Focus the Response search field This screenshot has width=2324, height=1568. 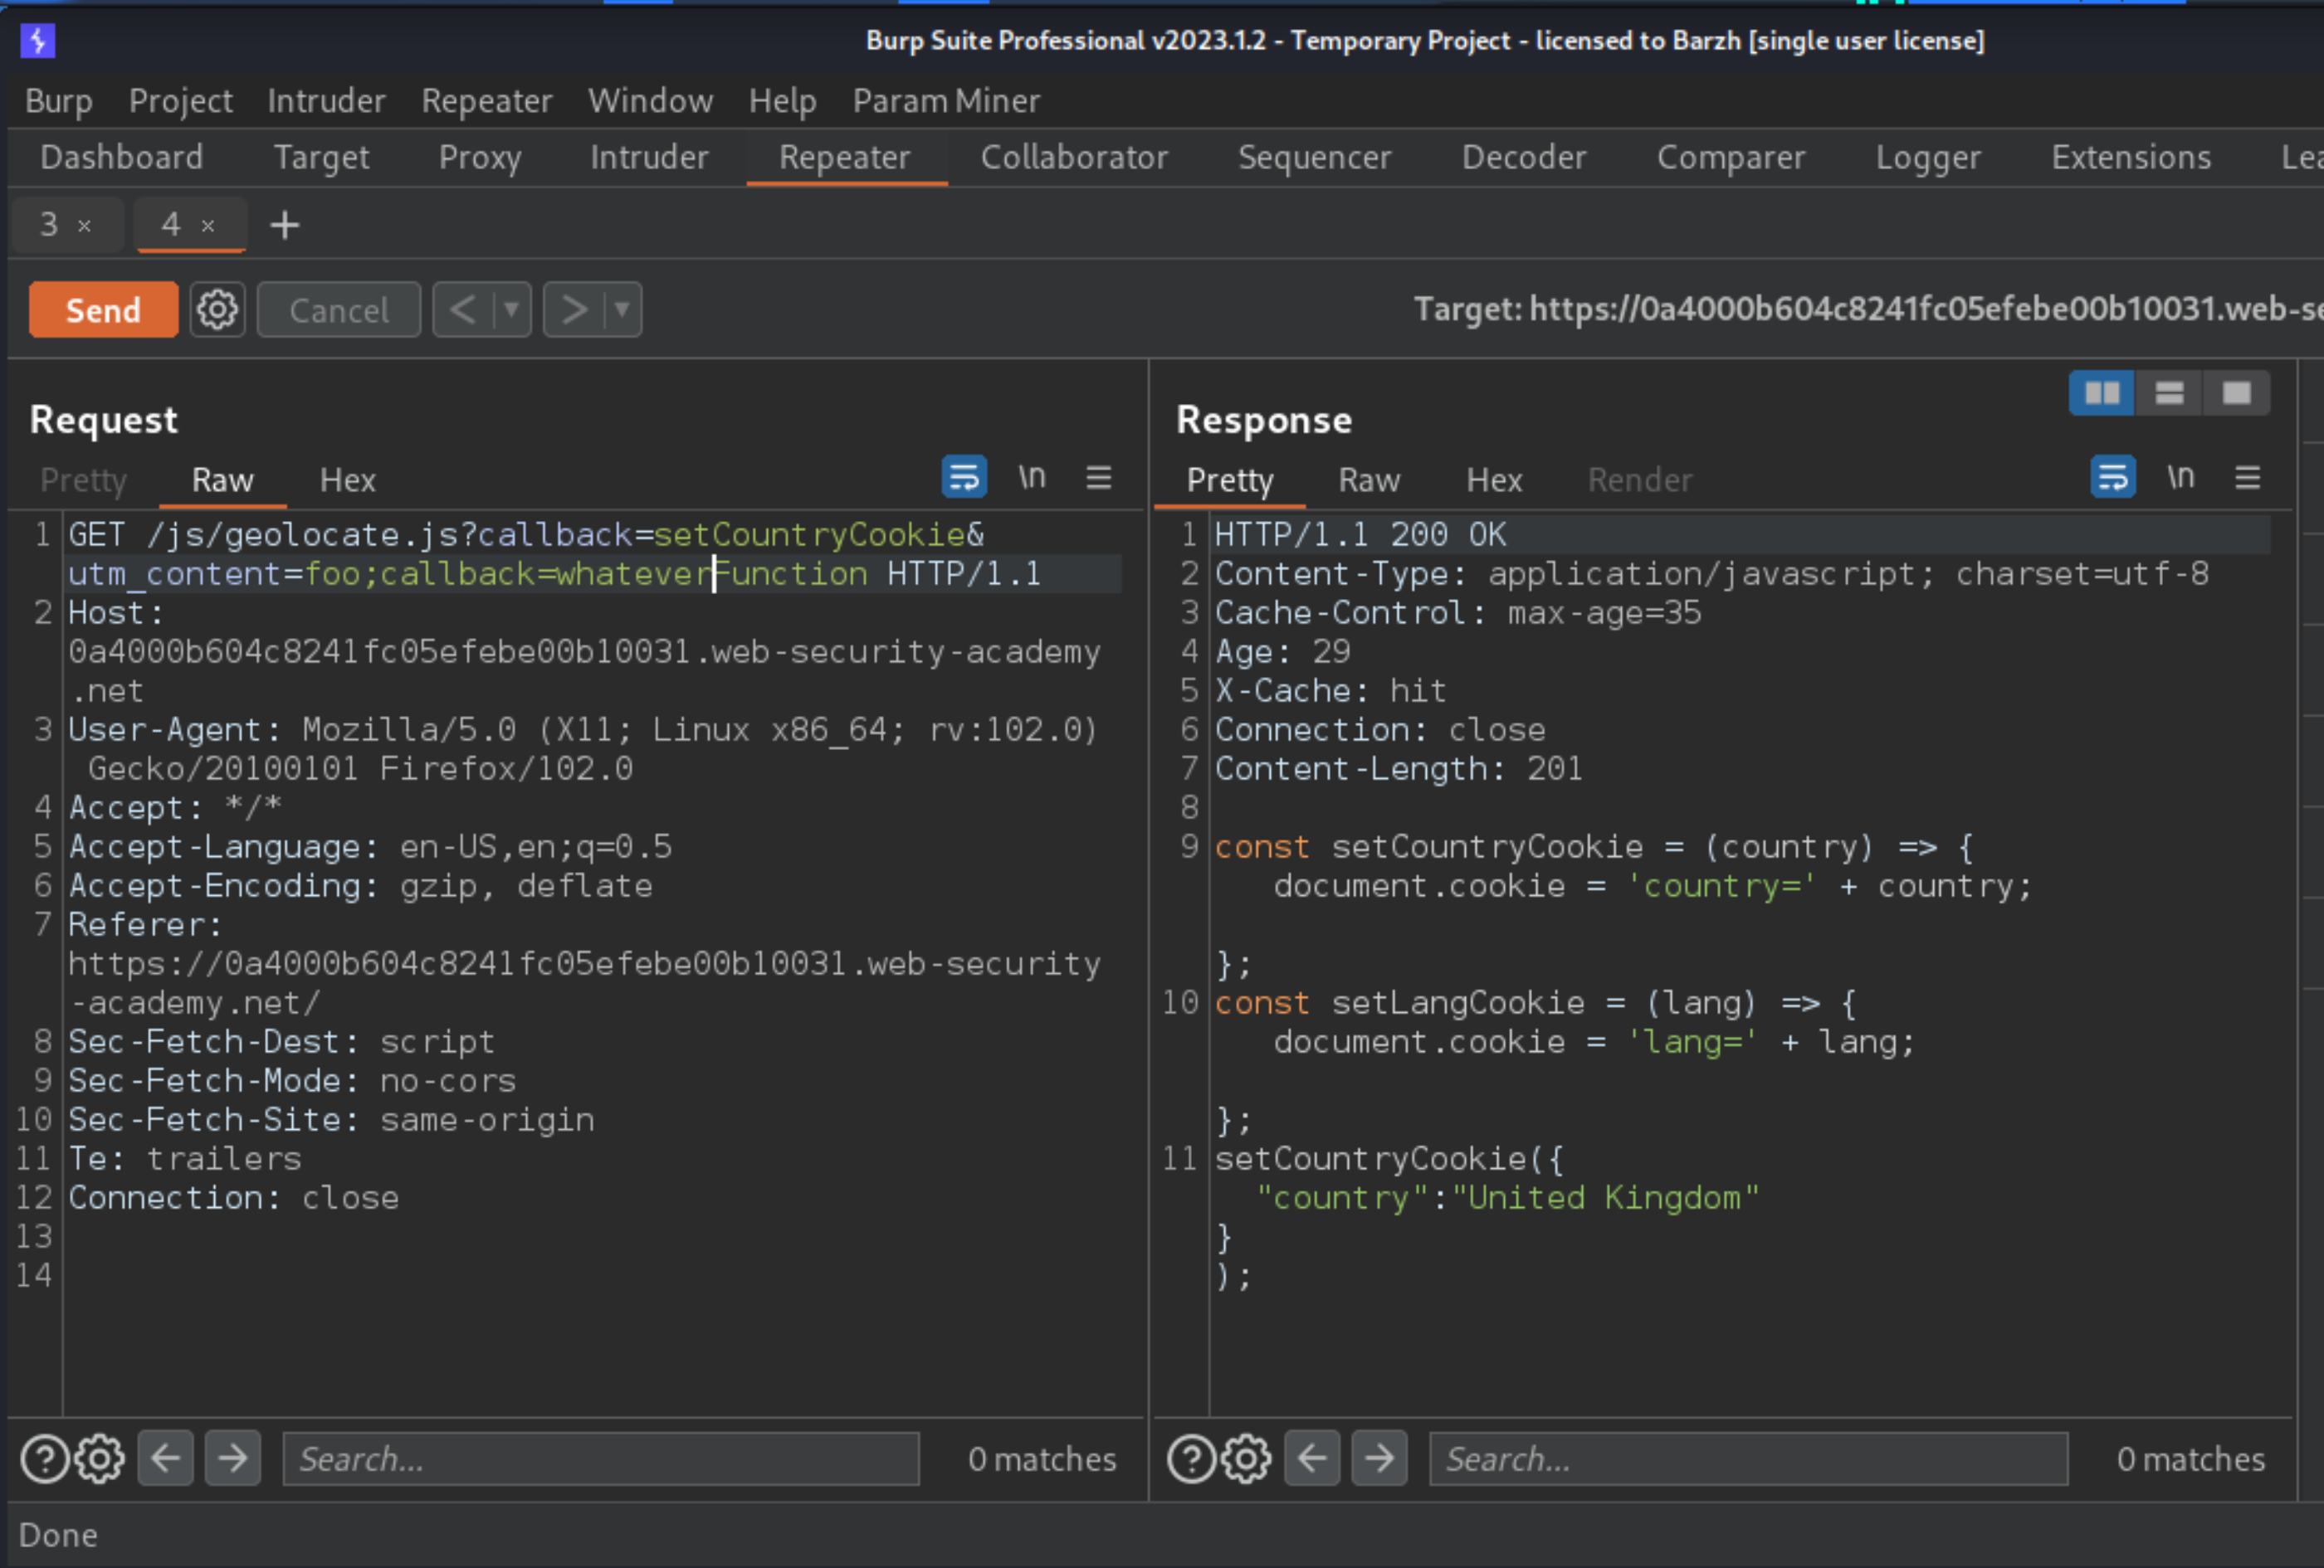[x=1748, y=1458]
